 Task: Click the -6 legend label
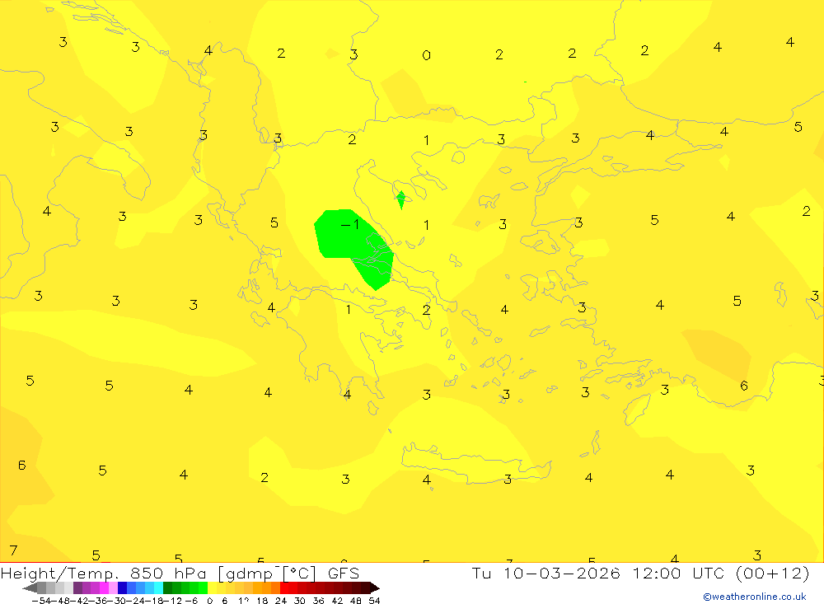pyautogui.click(x=191, y=601)
